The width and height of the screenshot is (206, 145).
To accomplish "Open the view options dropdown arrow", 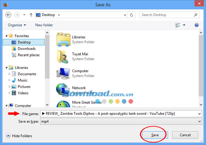I will [x=184, y=25].
